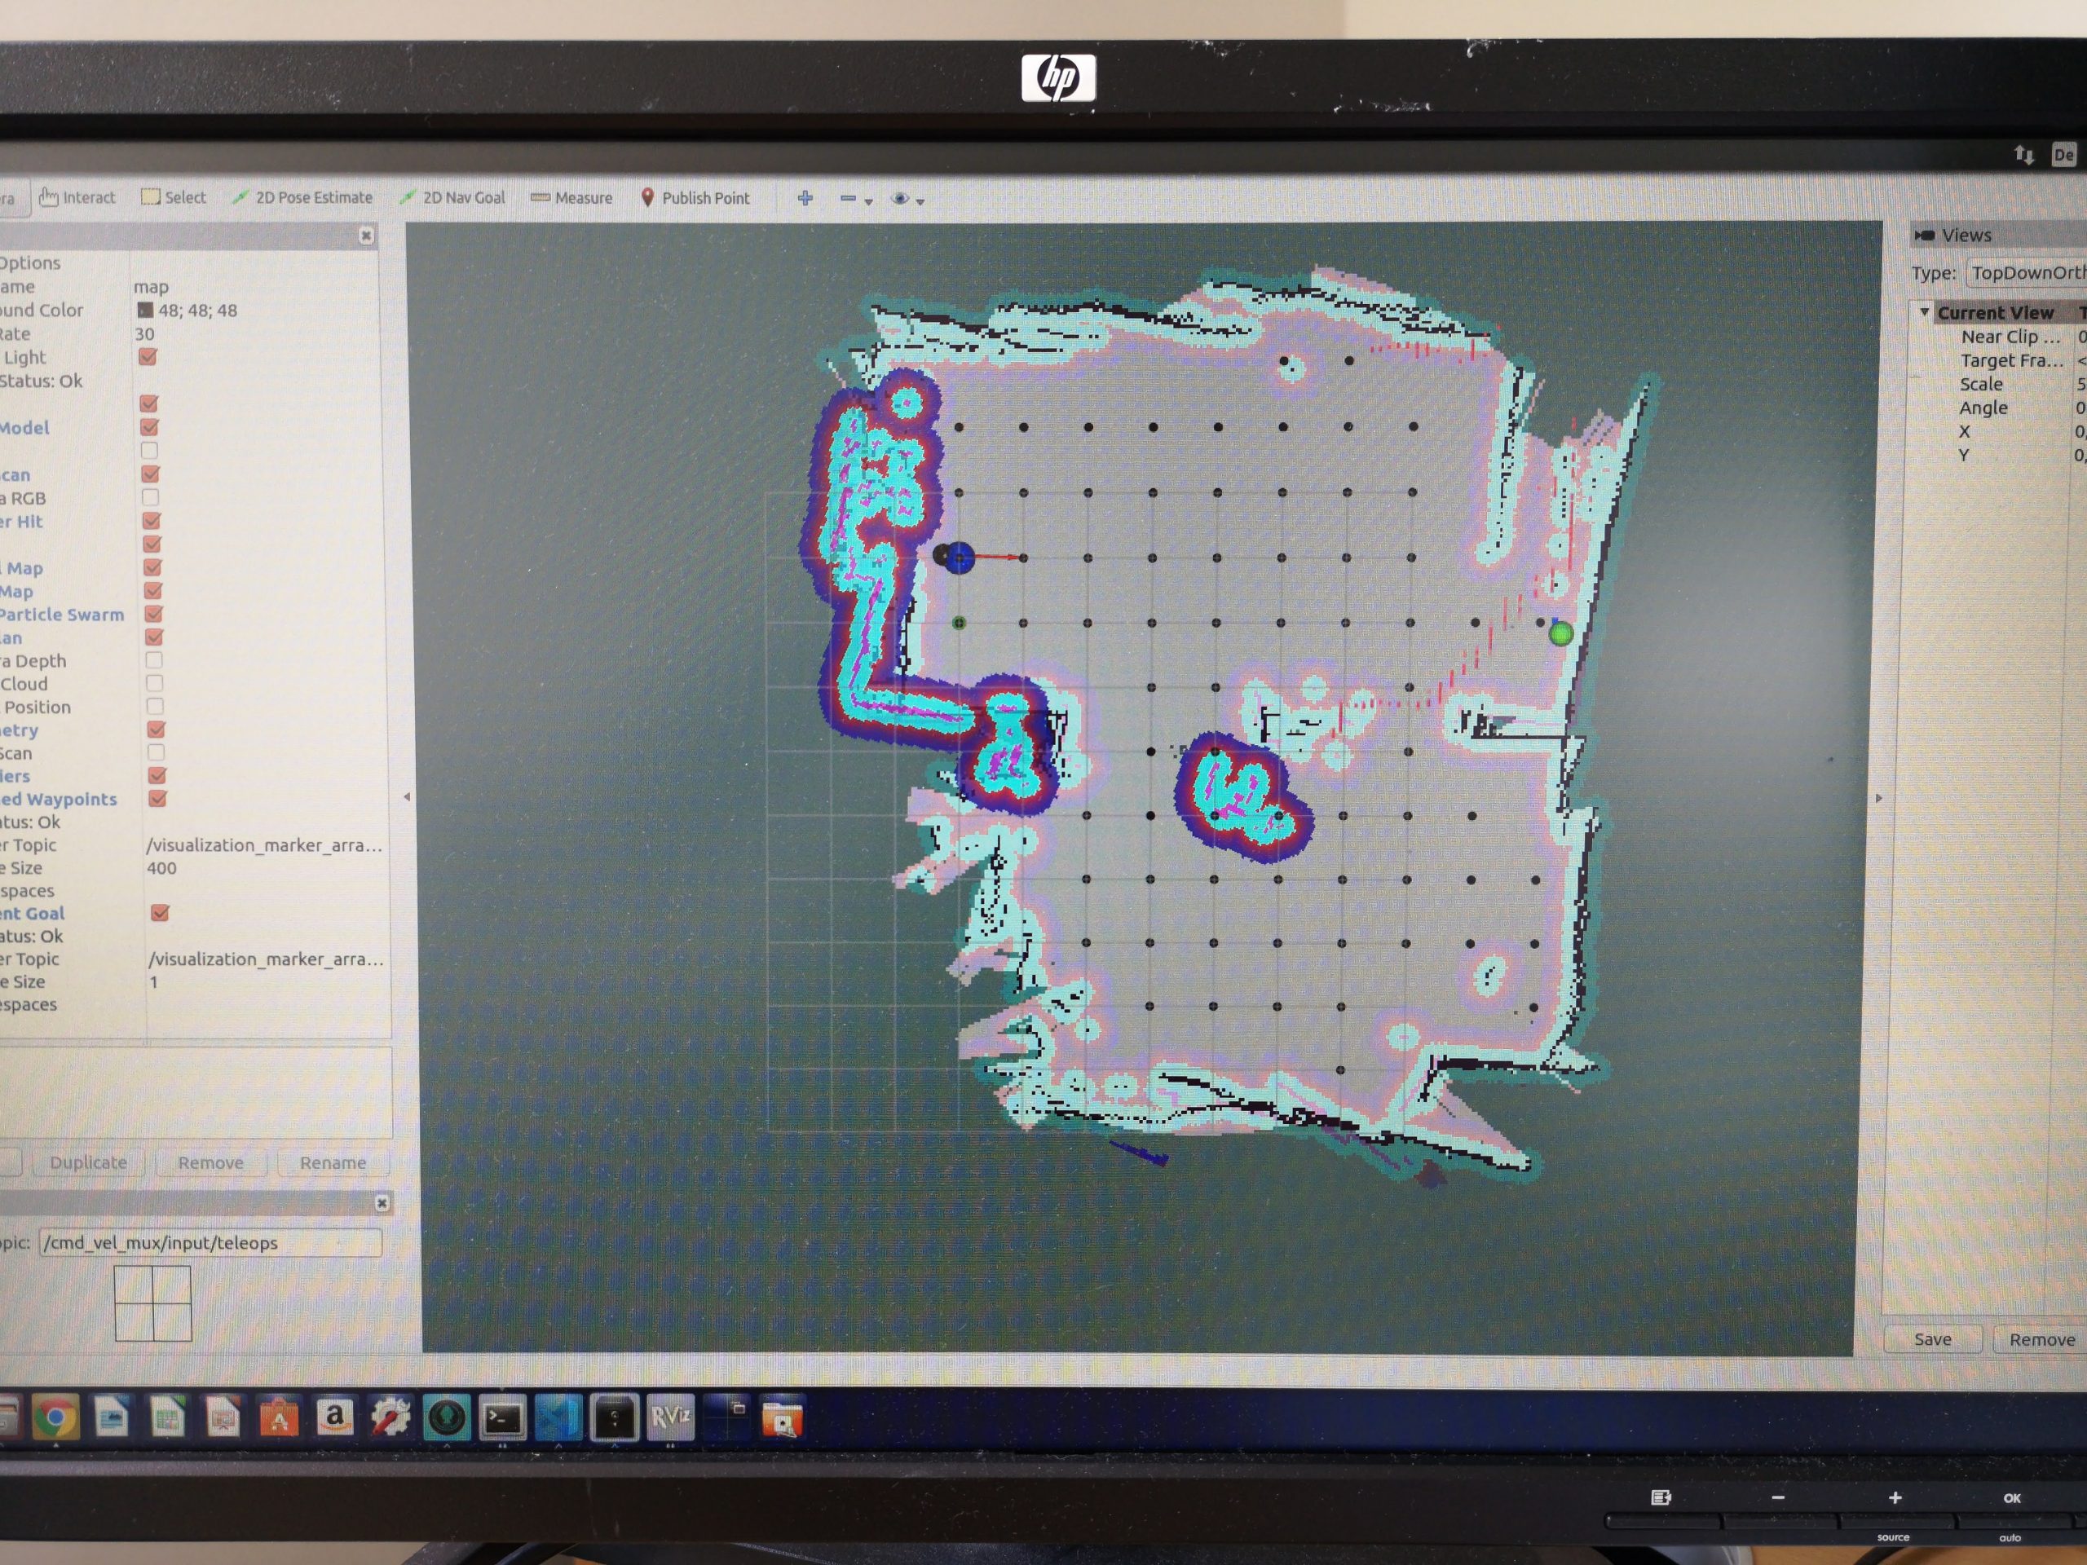Screen dimensions: 2087x1565
Task: Open LibreOffice Impress from the dock
Action: tap(223, 1417)
